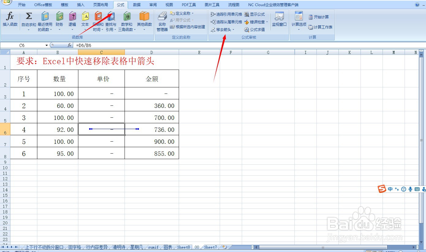Toggle the IME 中 Chinese/English mode

390,189
